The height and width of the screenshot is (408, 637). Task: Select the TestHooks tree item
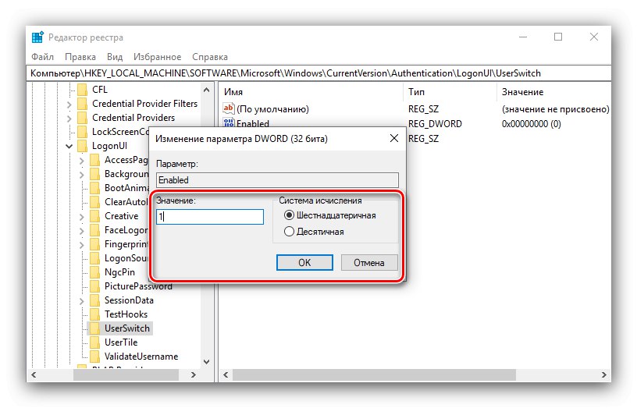coord(126,314)
